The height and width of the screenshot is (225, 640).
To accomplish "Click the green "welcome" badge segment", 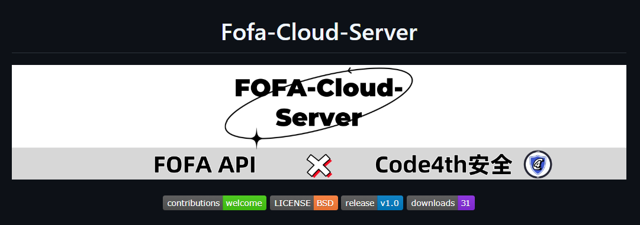I will tap(245, 203).
